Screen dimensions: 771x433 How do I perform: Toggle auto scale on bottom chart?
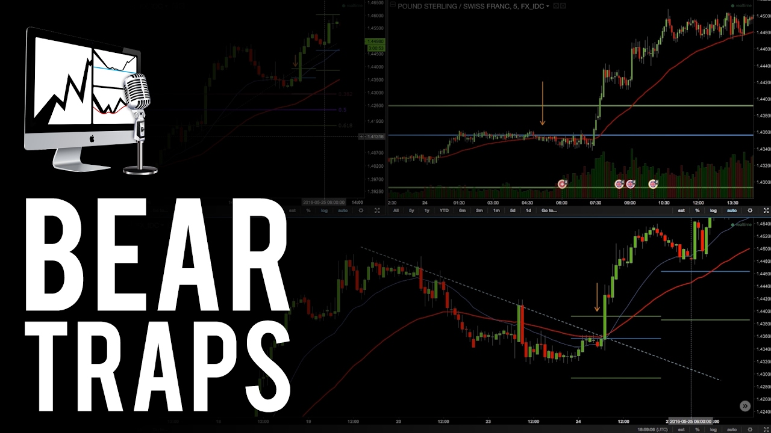coord(732,429)
